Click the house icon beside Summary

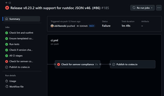[7, 19]
